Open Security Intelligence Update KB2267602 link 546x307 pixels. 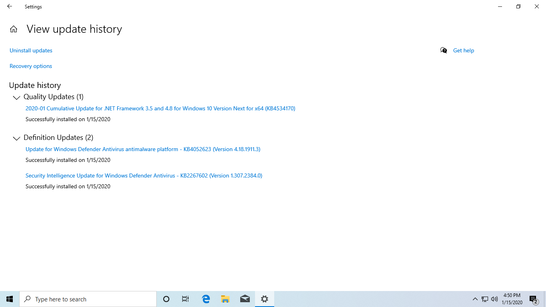[x=144, y=175]
